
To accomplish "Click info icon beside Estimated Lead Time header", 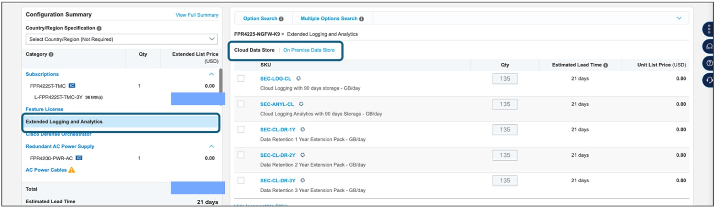I will [x=606, y=65].
